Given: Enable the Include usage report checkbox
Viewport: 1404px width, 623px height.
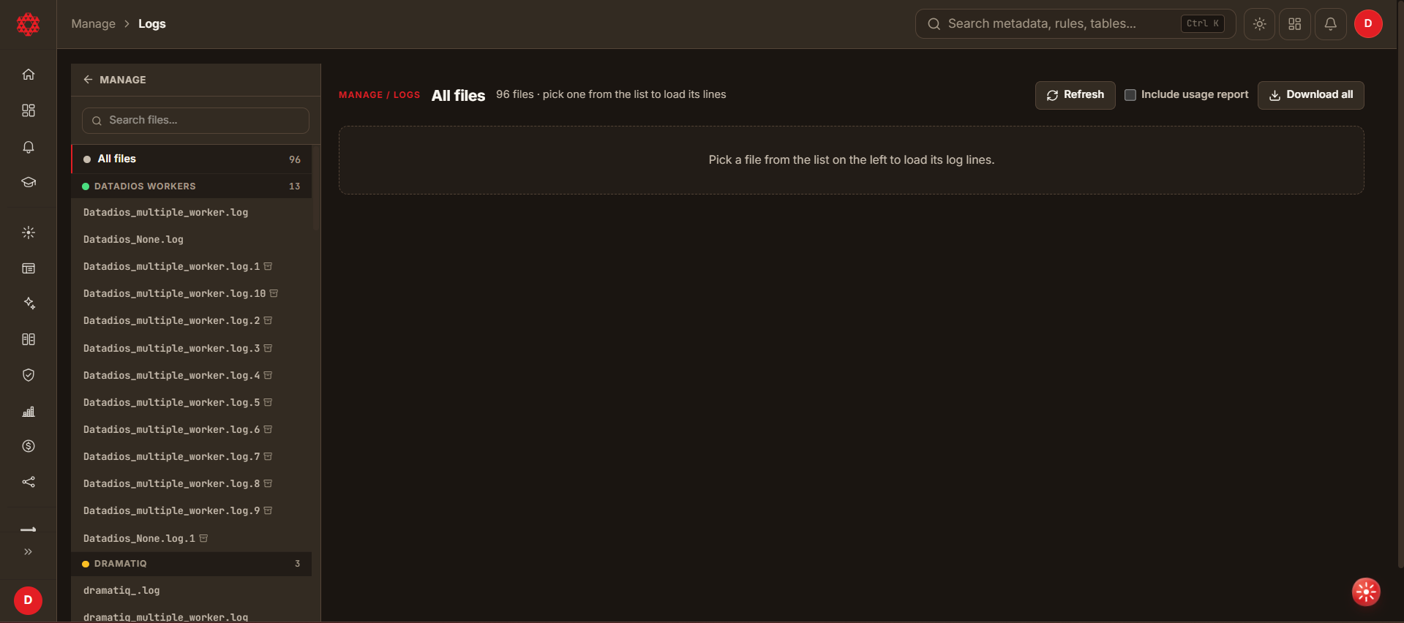Looking at the screenshot, I should click(x=1130, y=95).
